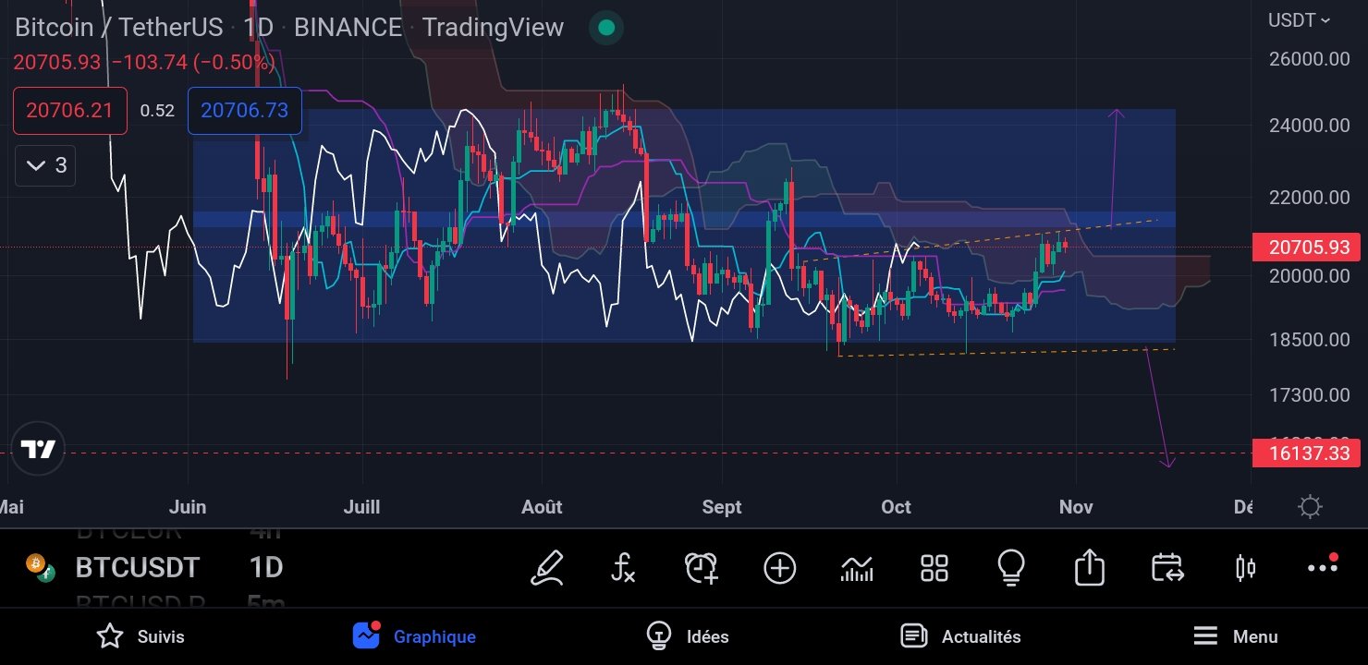View ideas by tapping the lightbulb icon
Screen dimensions: 1368x665
[x=1010, y=568]
